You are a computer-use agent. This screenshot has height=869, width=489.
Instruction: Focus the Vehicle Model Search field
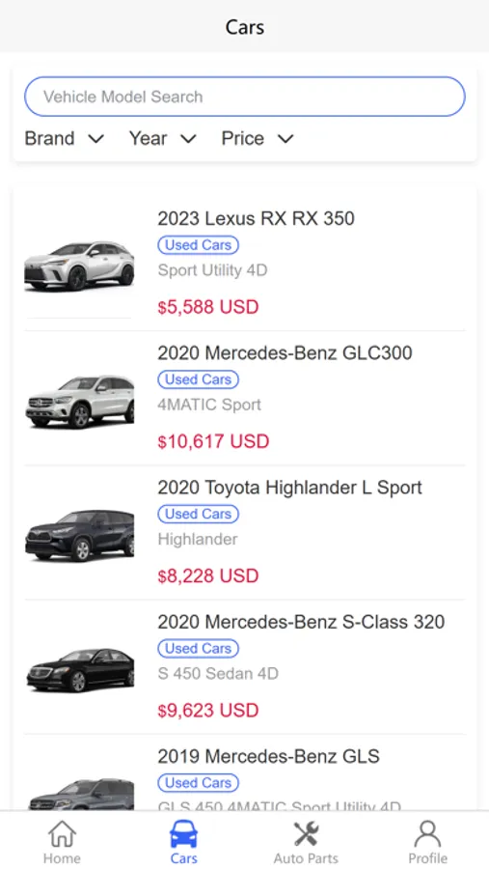coord(245,97)
